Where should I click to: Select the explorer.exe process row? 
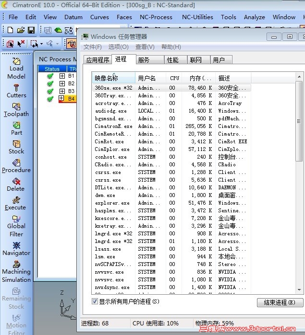[171, 203]
